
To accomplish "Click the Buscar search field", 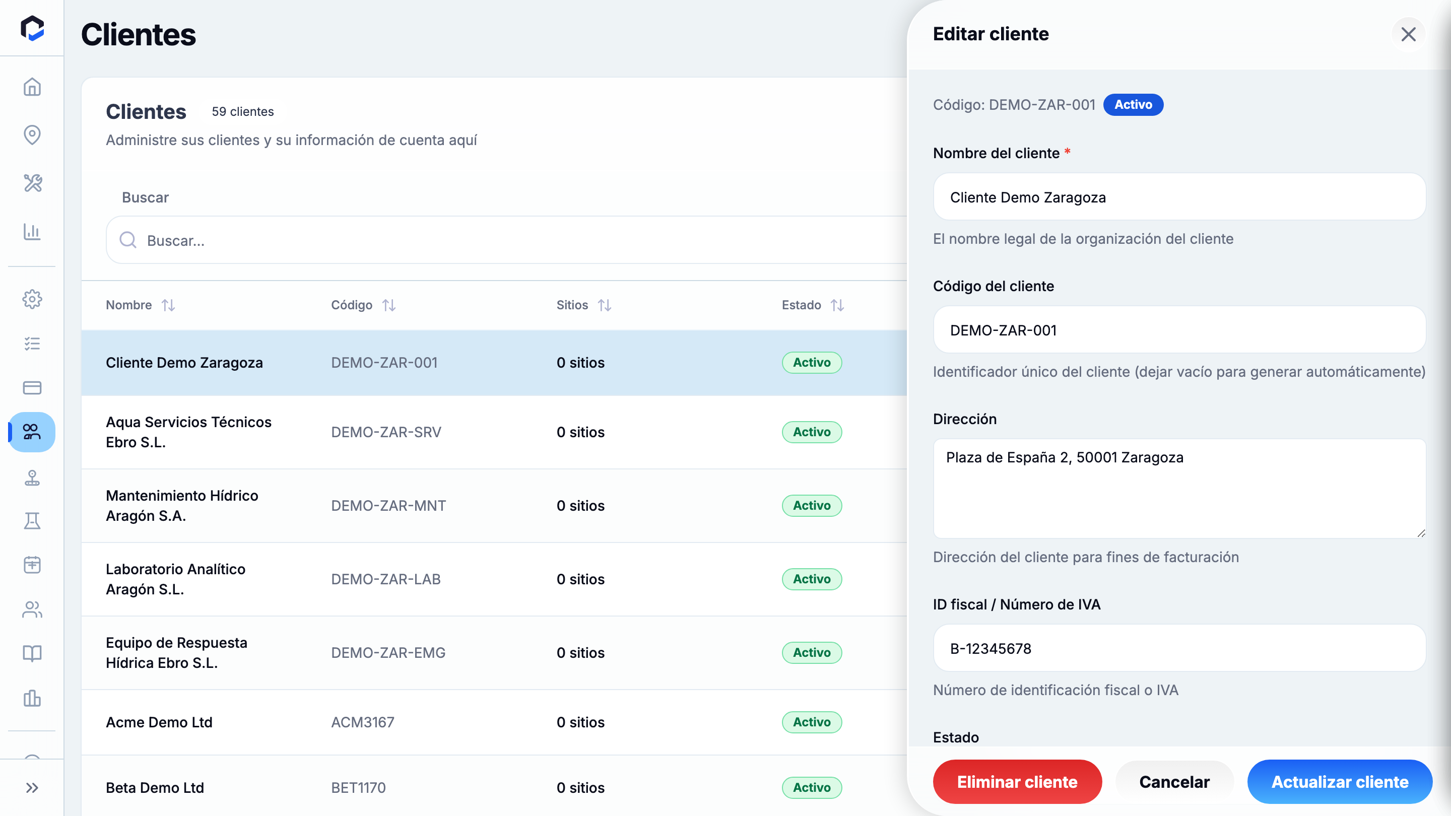I will [507, 240].
